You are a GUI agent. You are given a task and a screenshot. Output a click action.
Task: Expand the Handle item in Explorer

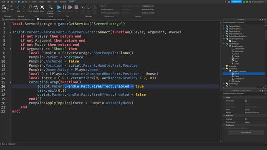pos(229,81)
